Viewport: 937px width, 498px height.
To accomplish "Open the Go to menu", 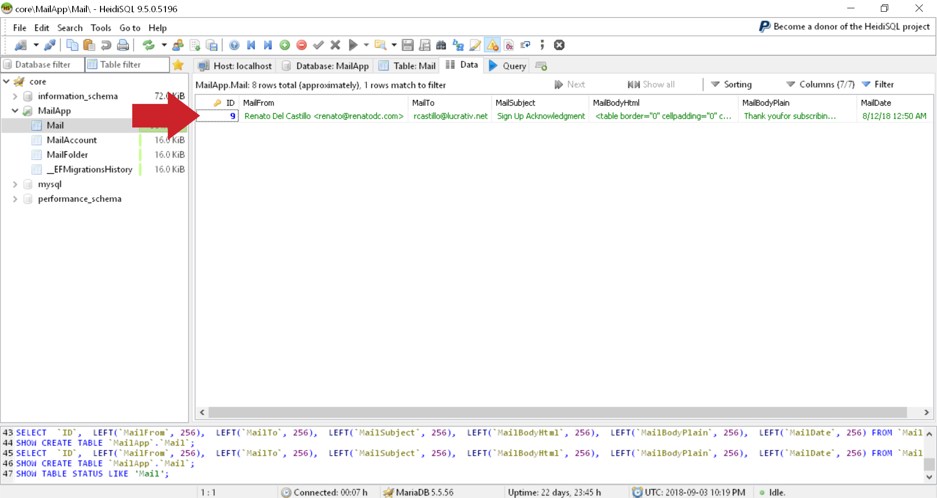I will 130,28.
